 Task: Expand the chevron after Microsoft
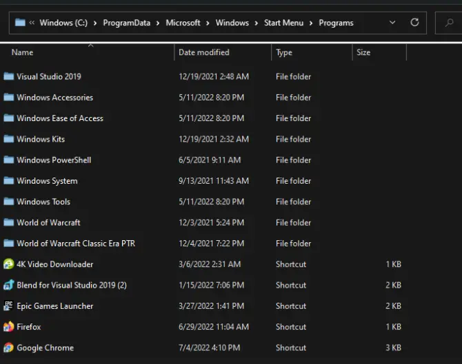tap(208, 23)
